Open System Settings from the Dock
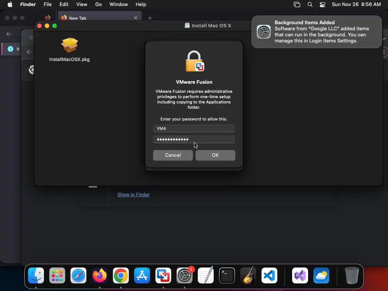Image resolution: width=388 pixels, height=291 pixels. coord(185,275)
